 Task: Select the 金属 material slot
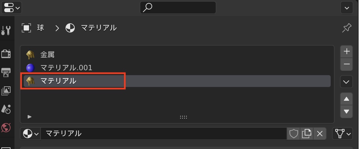pyautogui.click(x=47, y=54)
